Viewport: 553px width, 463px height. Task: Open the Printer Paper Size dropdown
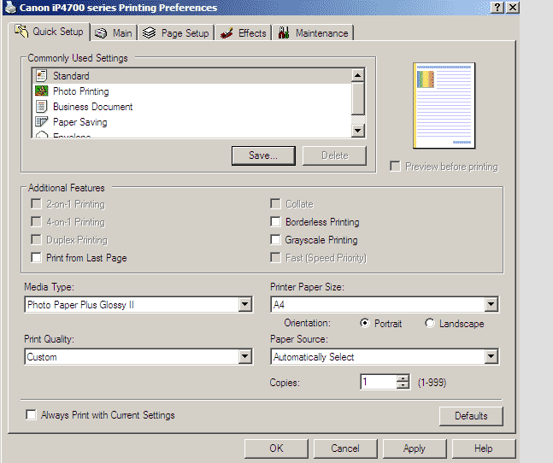(x=491, y=304)
